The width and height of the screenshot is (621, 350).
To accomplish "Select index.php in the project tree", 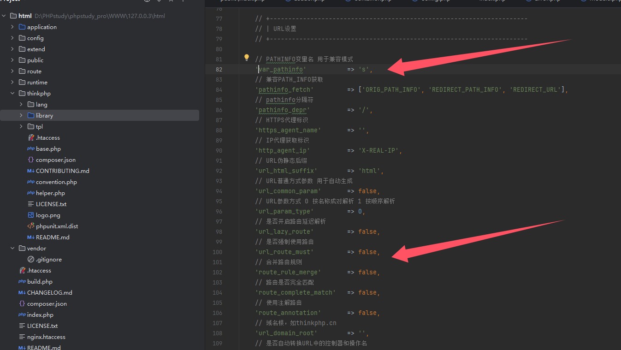I will tap(40, 314).
